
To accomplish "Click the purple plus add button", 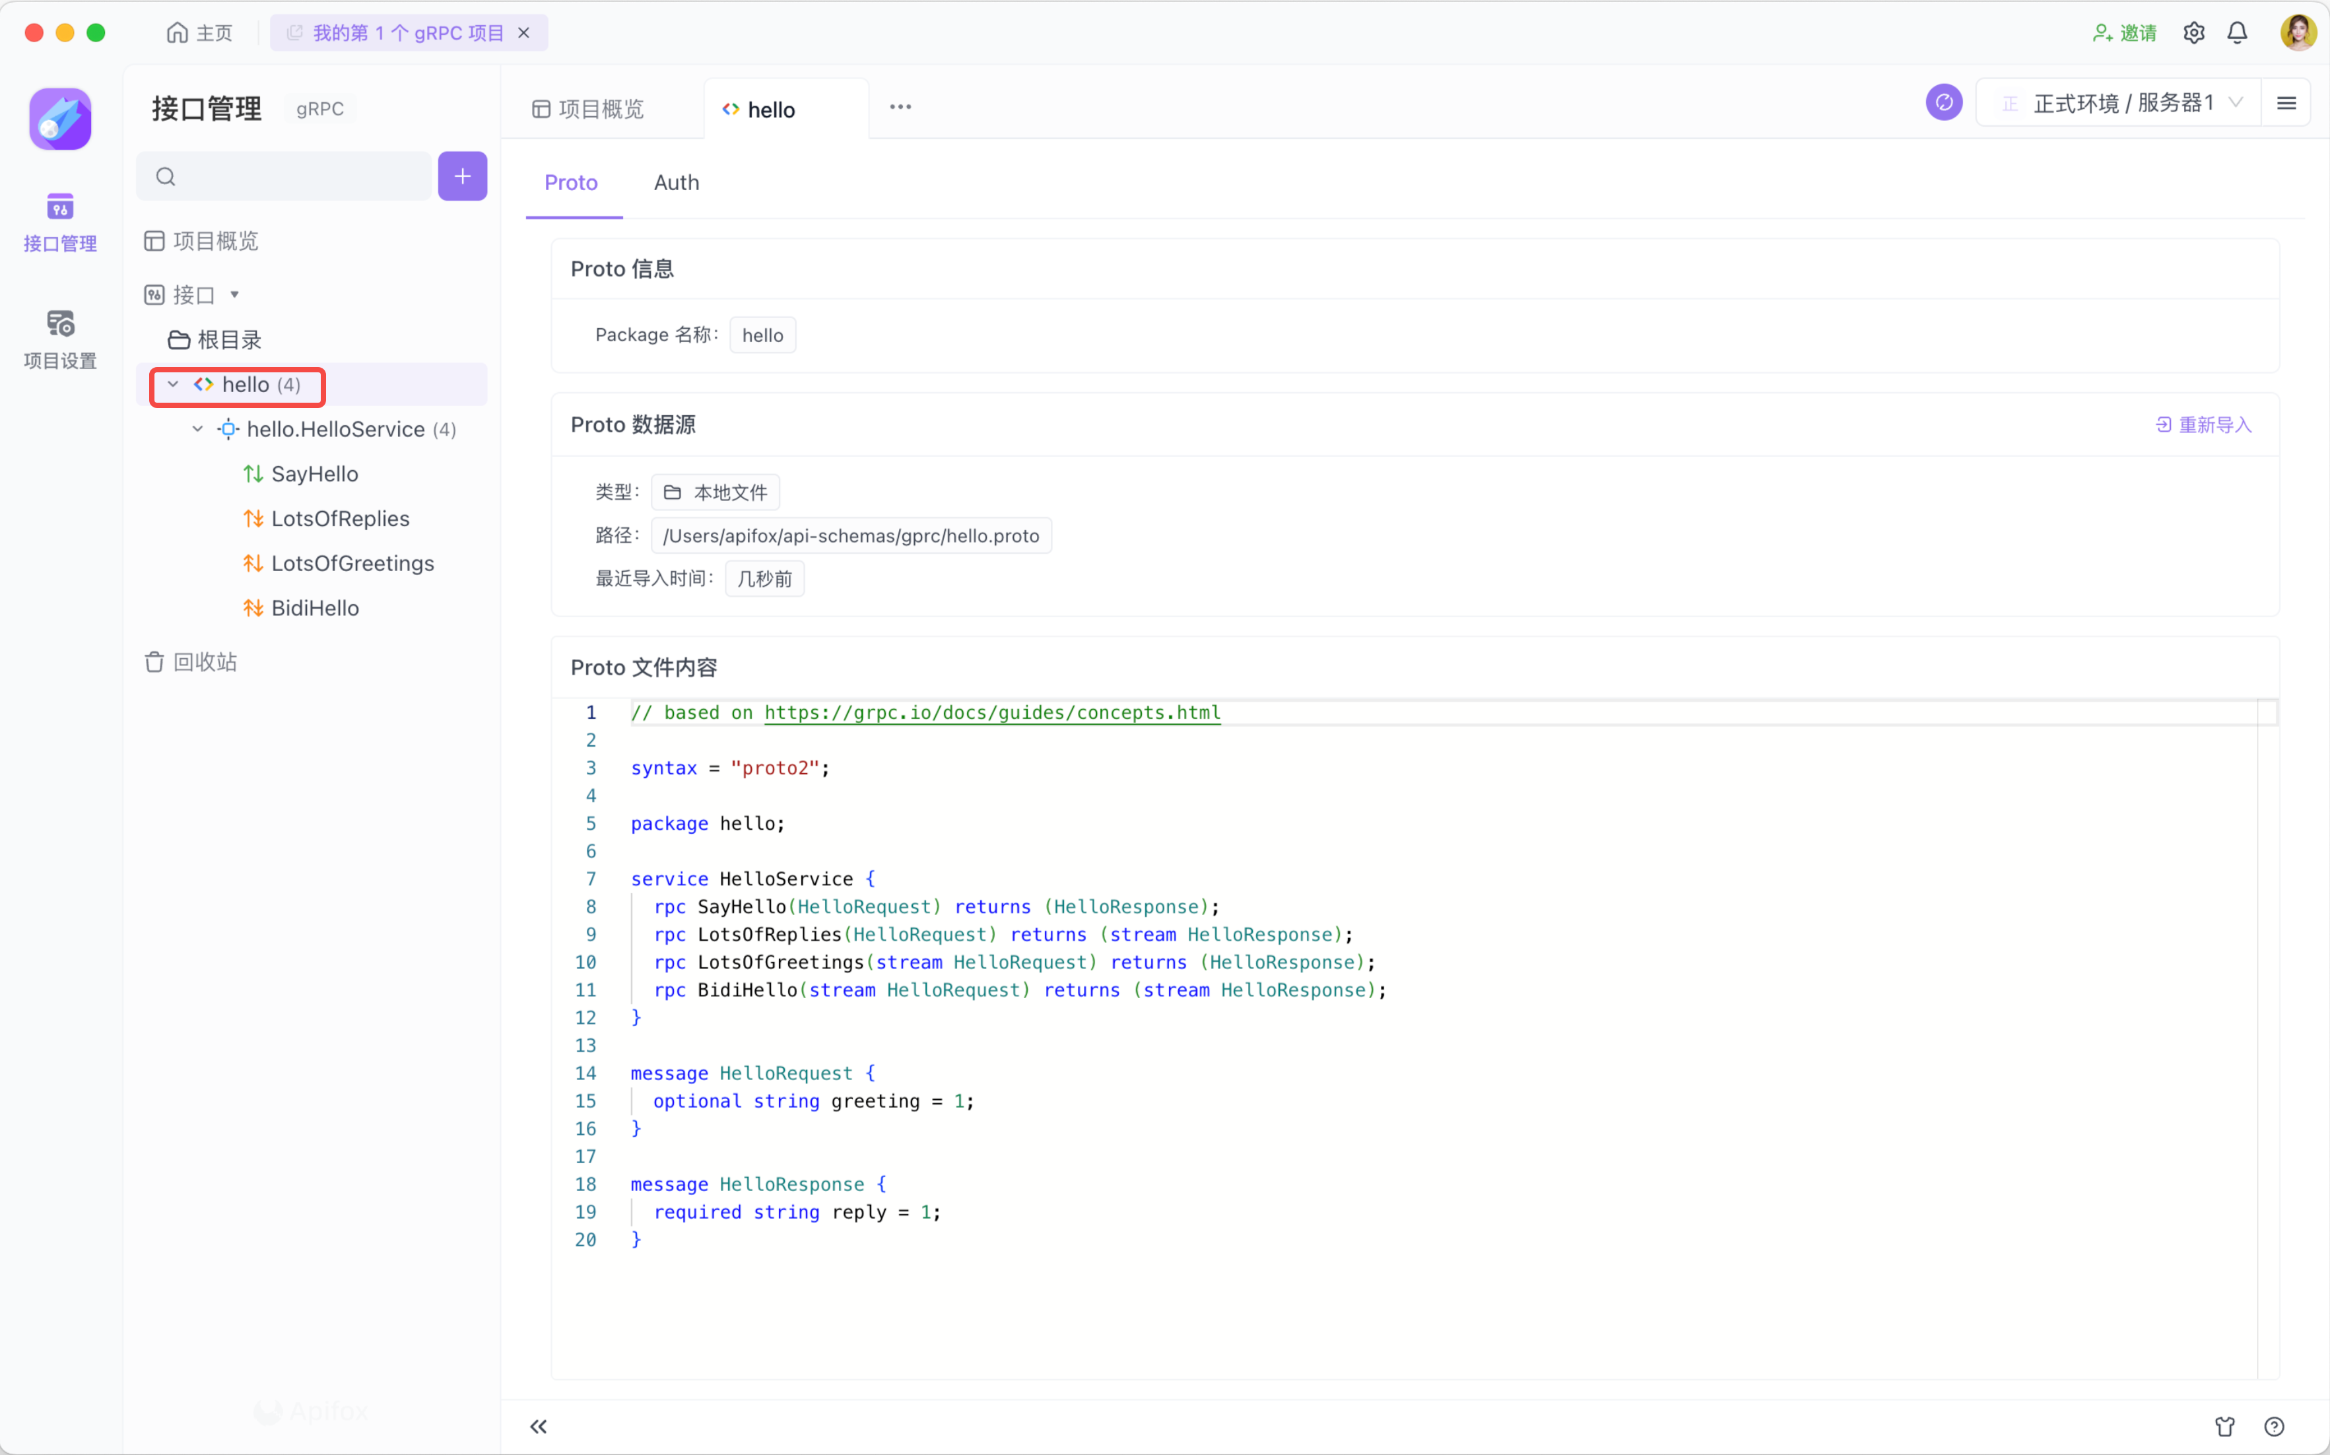I will click(462, 176).
